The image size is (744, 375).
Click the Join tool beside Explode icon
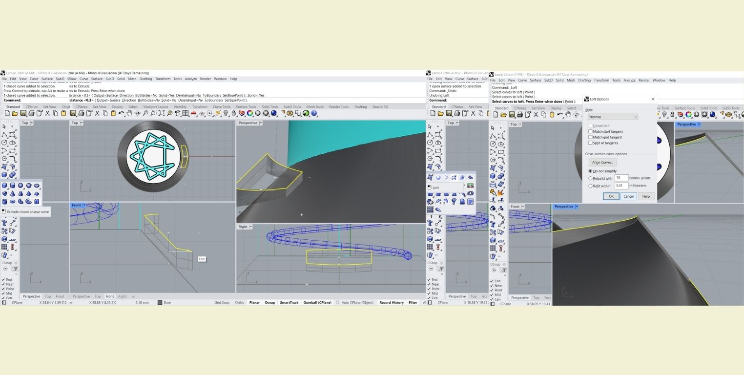(x=493, y=192)
